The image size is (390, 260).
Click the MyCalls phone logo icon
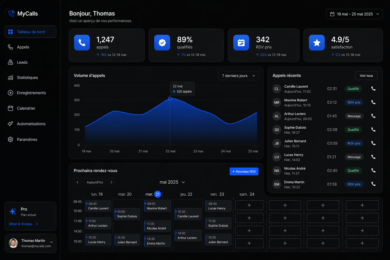point(11,13)
